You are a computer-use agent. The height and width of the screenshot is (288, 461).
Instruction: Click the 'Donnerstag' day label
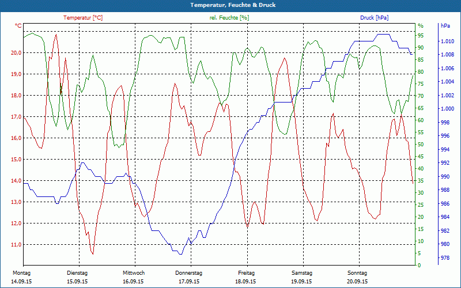click(189, 273)
